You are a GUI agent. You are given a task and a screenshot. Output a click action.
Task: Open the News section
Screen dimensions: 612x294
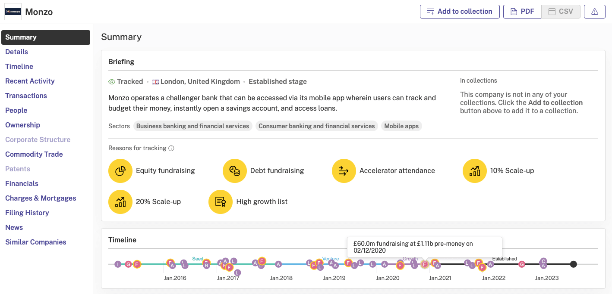coord(14,227)
